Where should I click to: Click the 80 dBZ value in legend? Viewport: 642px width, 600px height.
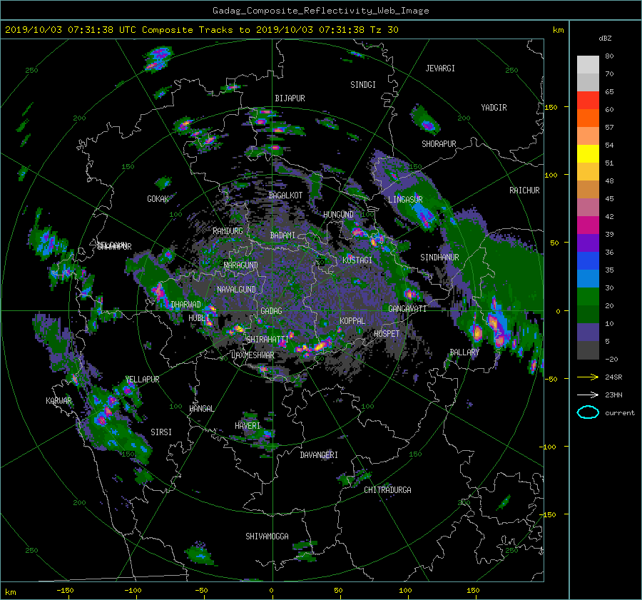pos(609,56)
